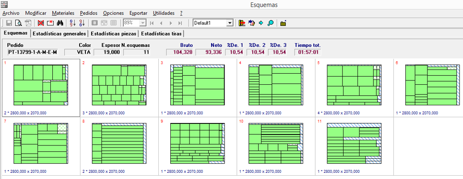Open the 89% zoom dropdown
This screenshot has height=179, width=463.
(143, 23)
